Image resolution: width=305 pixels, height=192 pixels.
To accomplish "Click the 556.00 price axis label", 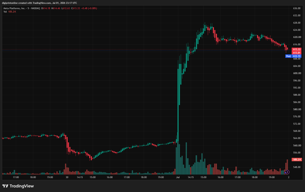I will [297, 153].
